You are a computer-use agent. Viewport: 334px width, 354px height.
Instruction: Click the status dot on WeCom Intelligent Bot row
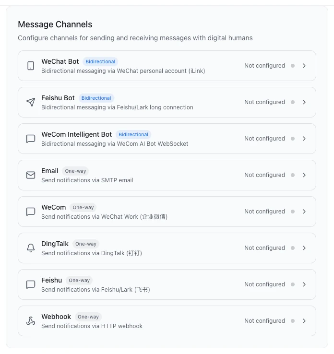tap(293, 139)
